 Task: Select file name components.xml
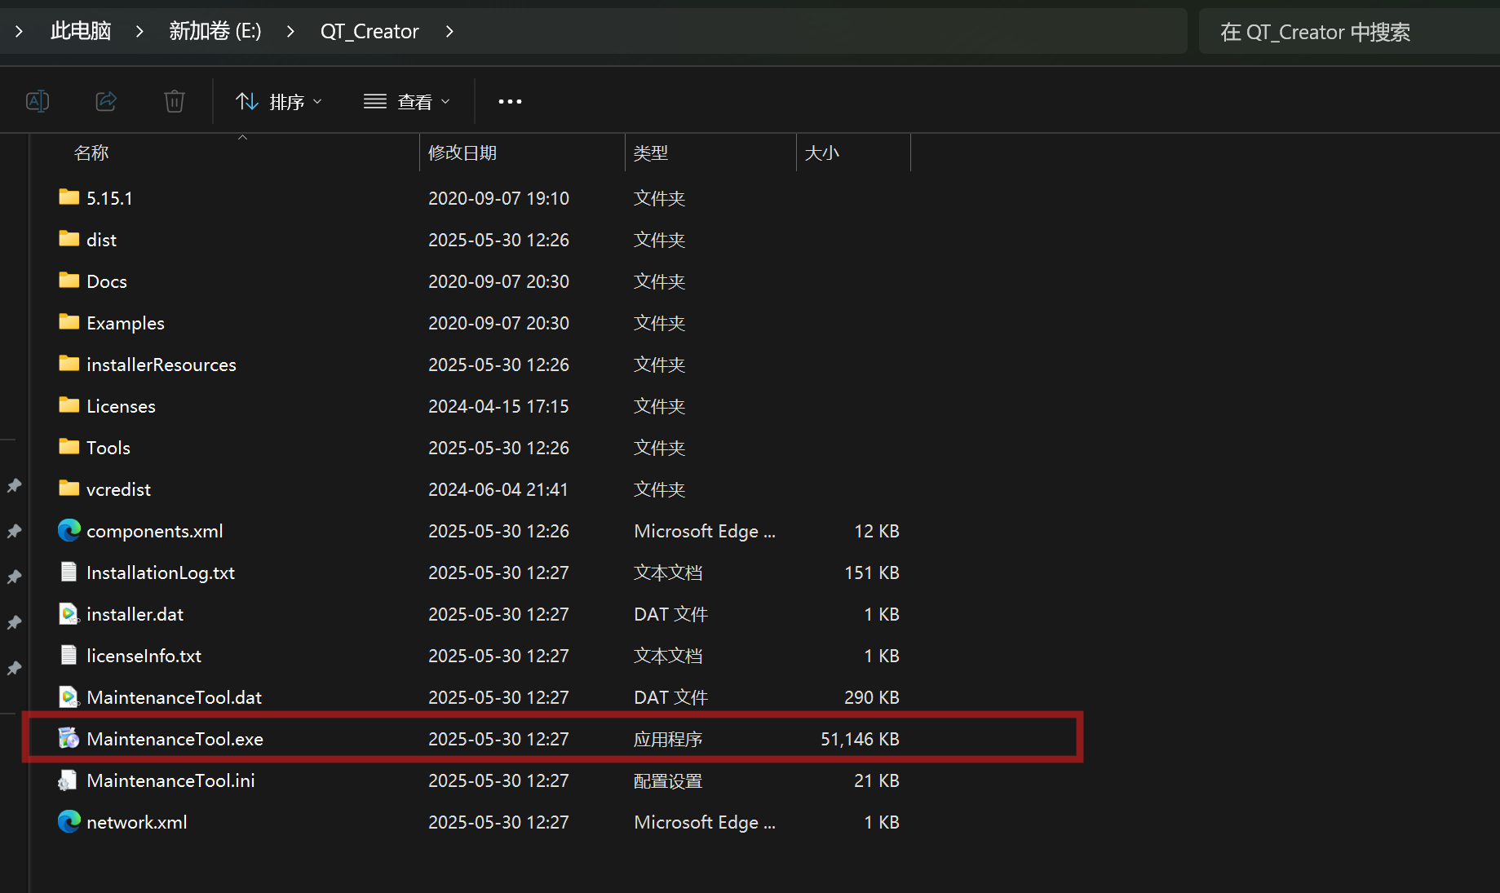155,531
